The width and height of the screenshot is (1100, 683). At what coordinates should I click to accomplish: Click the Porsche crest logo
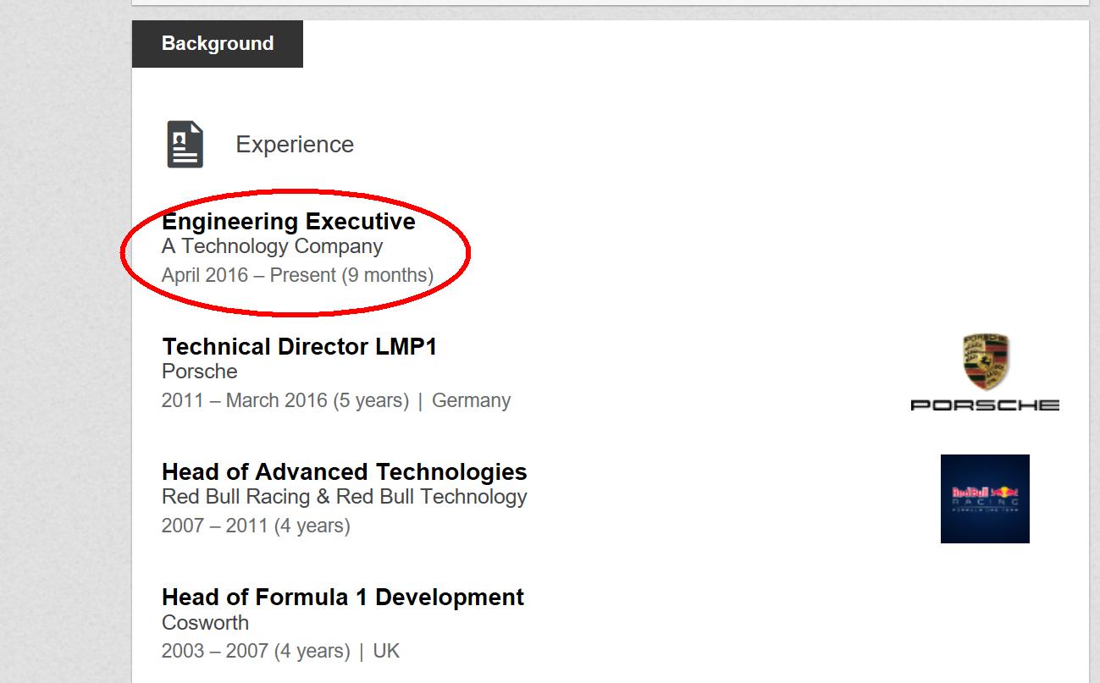(x=985, y=361)
